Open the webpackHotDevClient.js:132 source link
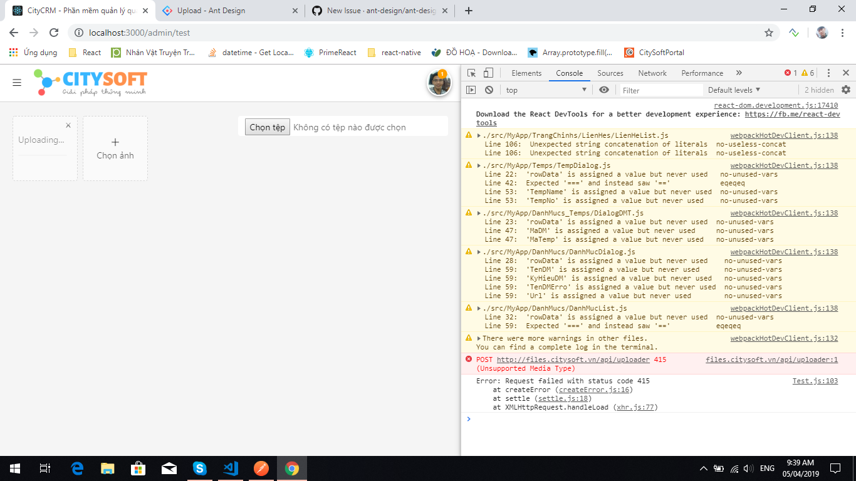This screenshot has height=481, width=856. (784, 338)
